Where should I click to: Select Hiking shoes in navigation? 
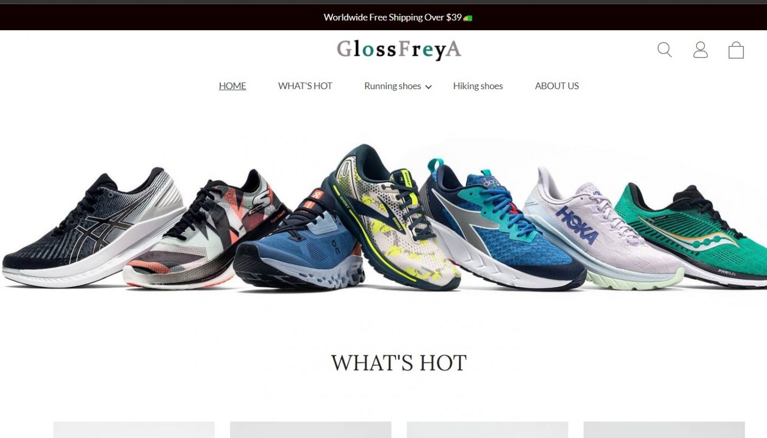coord(478,86)
